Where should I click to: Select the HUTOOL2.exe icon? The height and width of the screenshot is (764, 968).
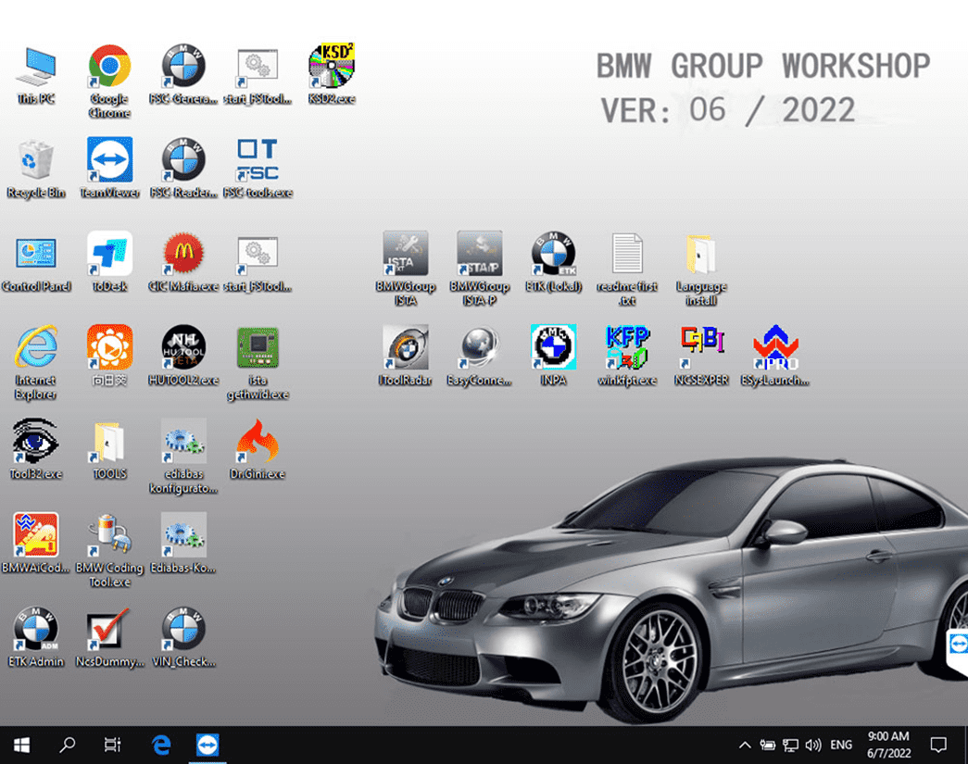tap(183, 357)
